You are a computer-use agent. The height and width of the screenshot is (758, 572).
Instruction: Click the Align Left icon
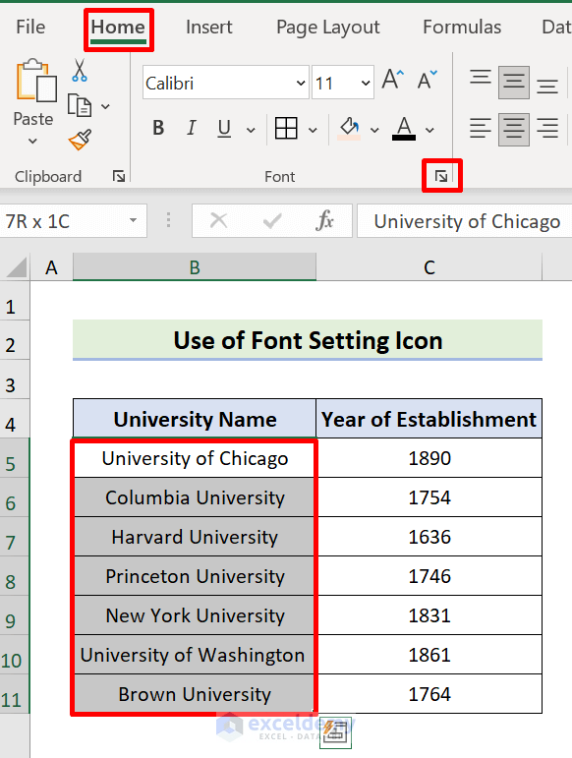click(481, 129)
